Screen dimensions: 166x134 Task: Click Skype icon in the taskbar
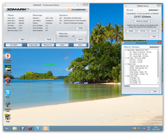coord(38,128)
